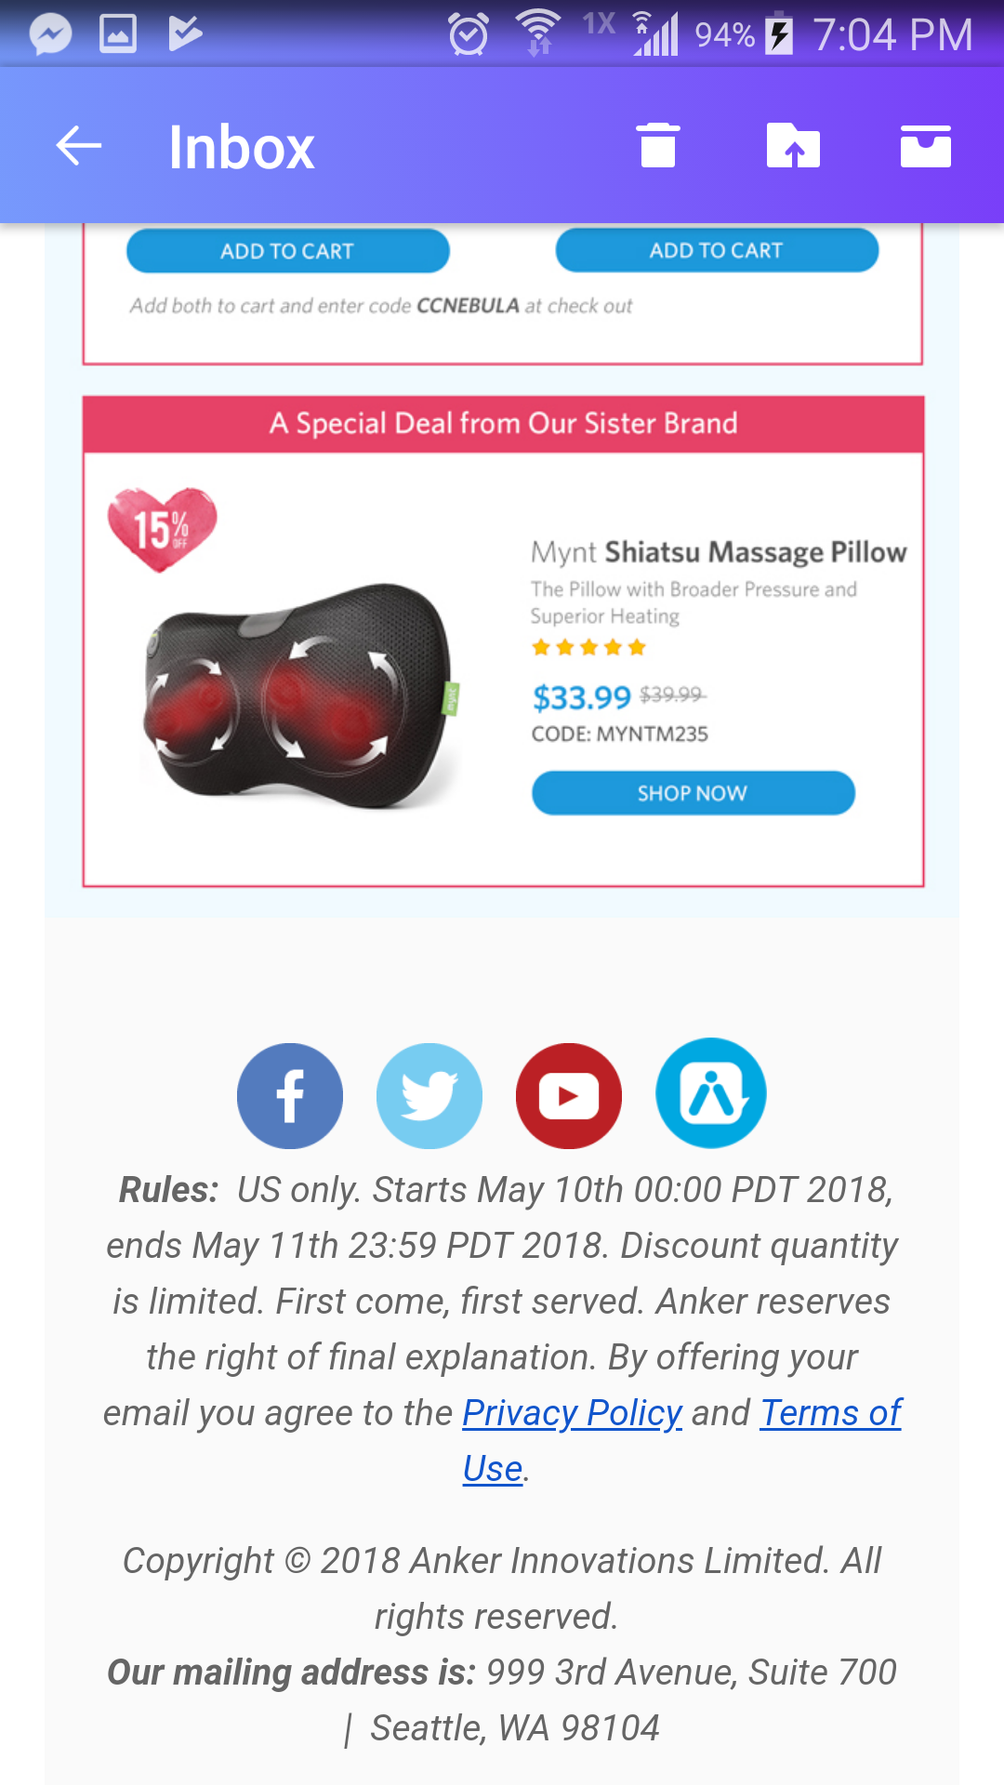This screenshot has height=1785, width=1004.
Task: Archive the email using the box icon
Action: coord(926,146)
